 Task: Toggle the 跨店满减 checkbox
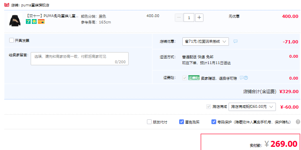click(209, 107)
